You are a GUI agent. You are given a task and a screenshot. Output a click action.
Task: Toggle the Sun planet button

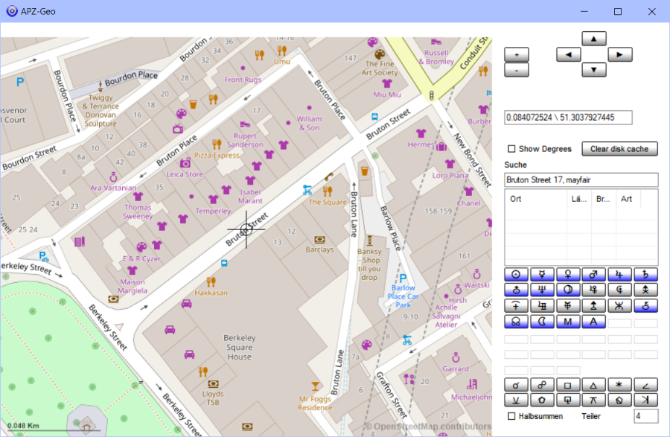tap(516, 275)
